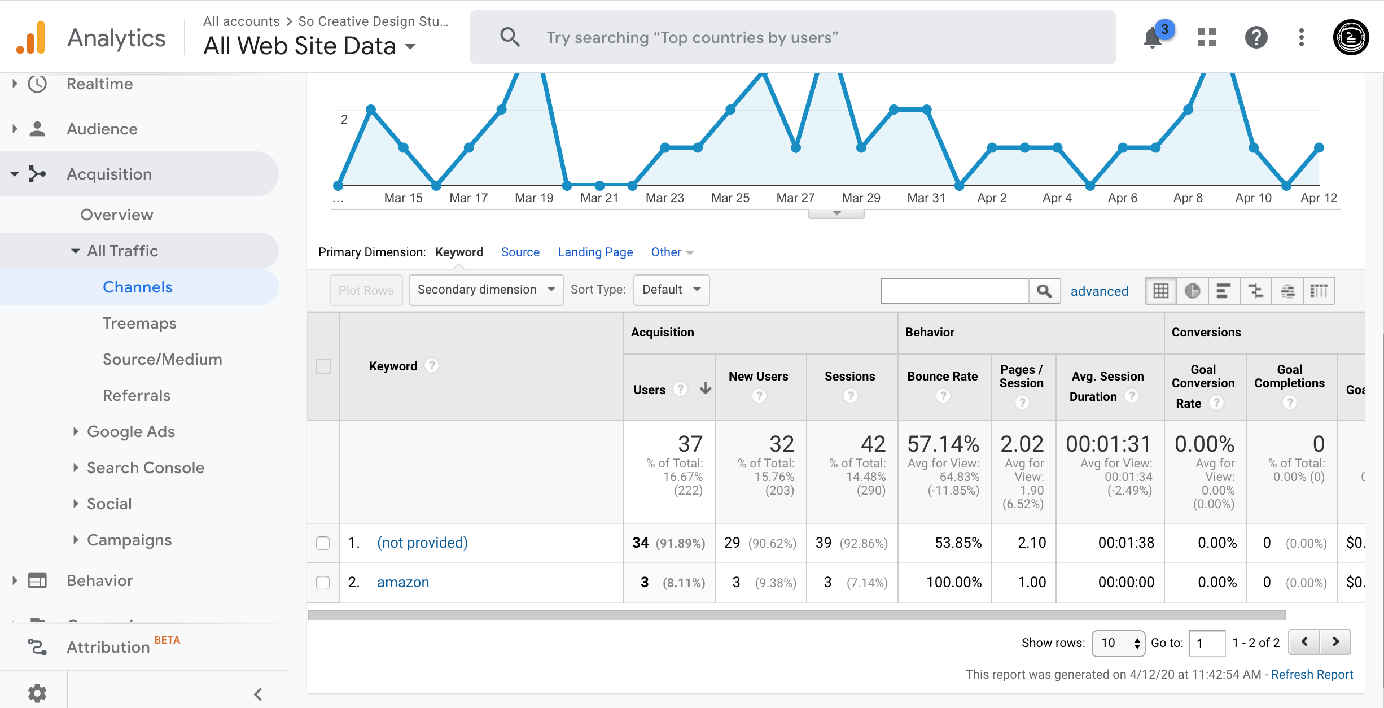
Task: Focus the top search bar field
Action: [792, 37]
